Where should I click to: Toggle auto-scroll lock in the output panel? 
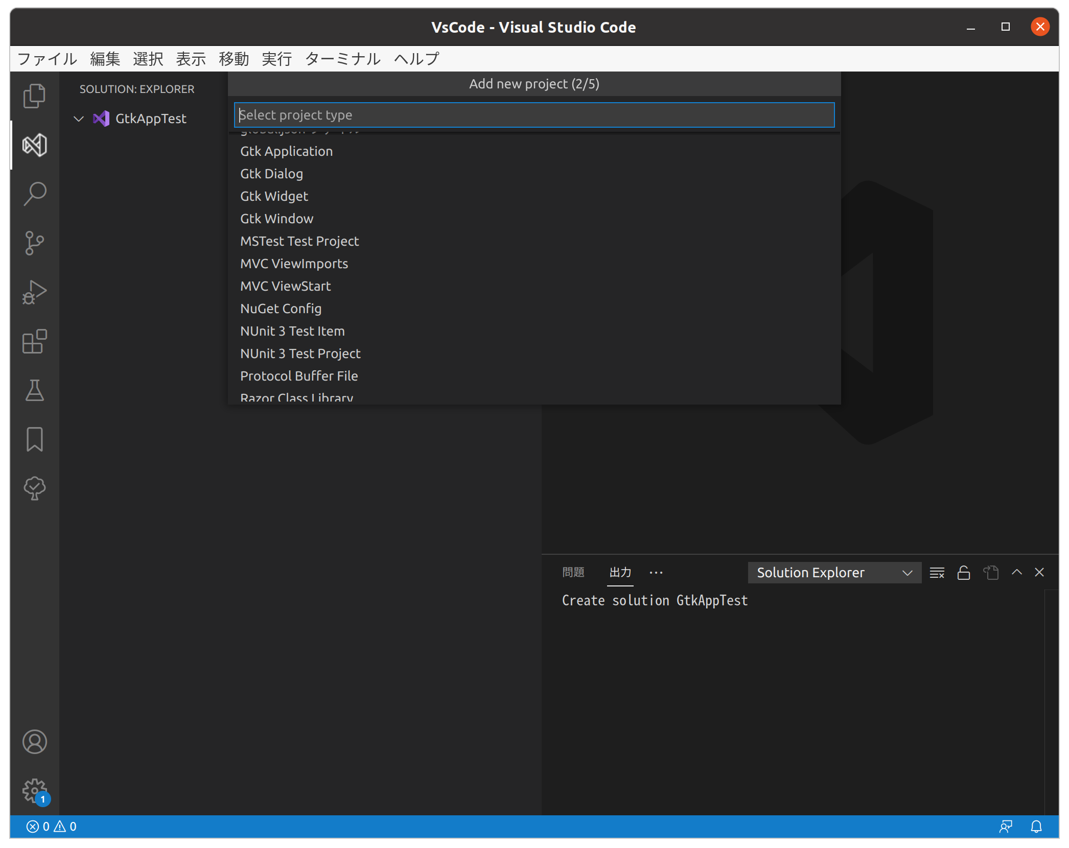click(964, 572)
